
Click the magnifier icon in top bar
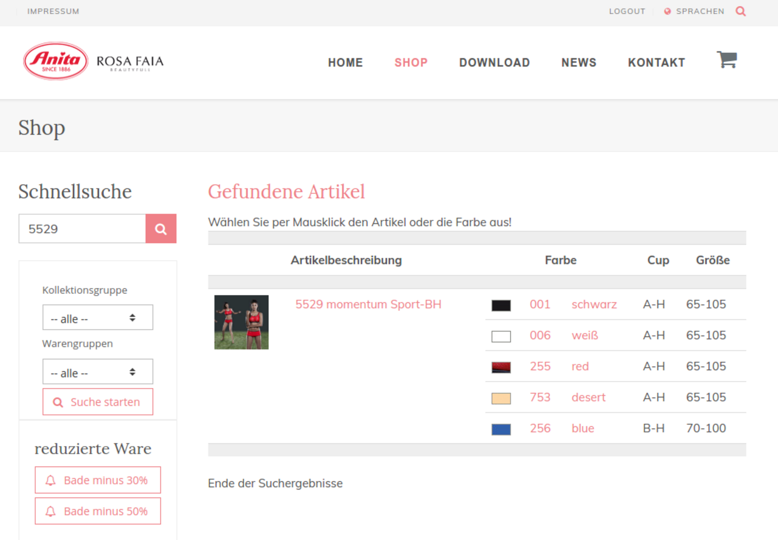[740, 11]
